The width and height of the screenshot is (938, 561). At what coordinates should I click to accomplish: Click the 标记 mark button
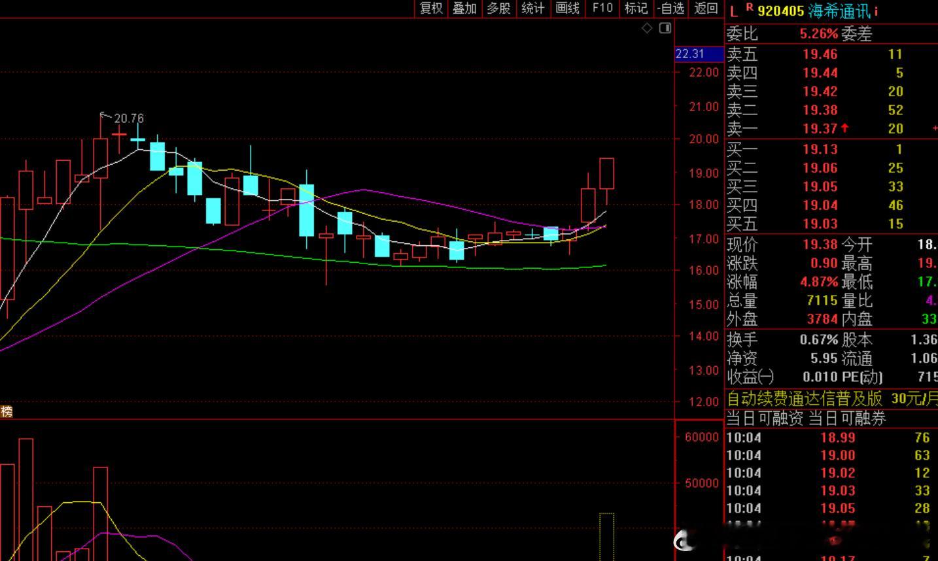(x=636, y=8)
